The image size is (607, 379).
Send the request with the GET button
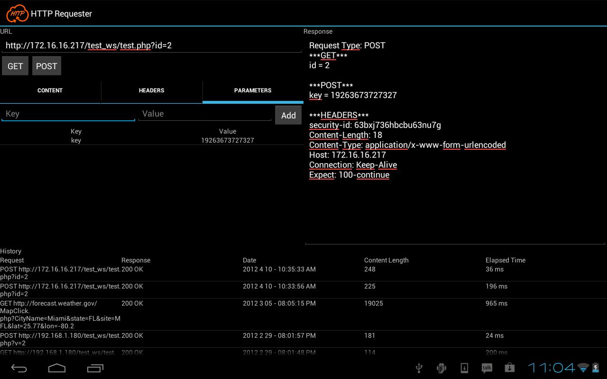pos(15,66)
